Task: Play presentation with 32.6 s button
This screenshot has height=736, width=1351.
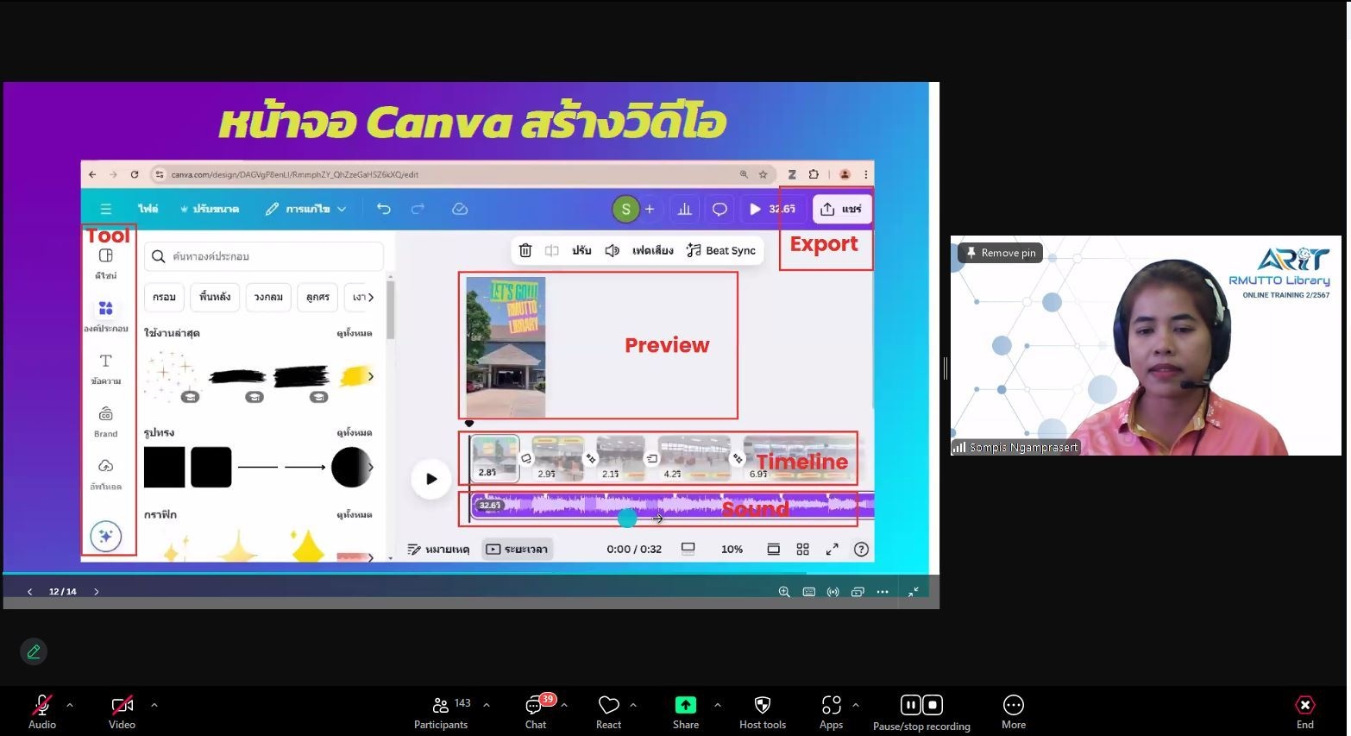Action: click(x=772, y=209)
